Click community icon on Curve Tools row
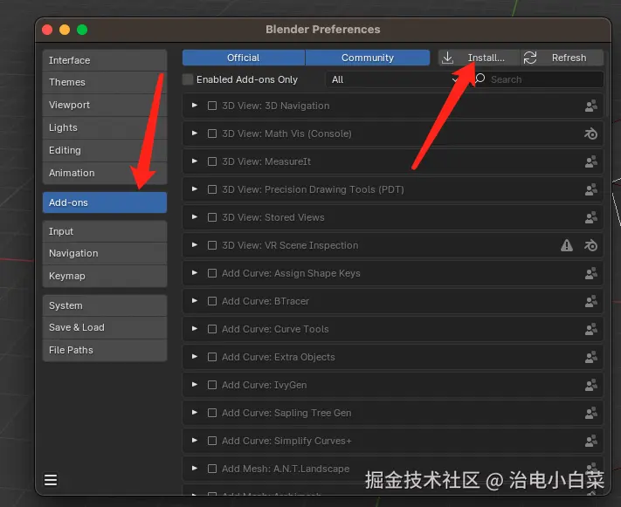Image resolution: width=621 pixels, height=507 pixels. 590,329
